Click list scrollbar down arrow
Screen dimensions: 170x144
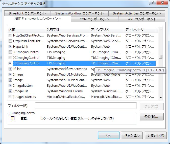coord(161,98)
